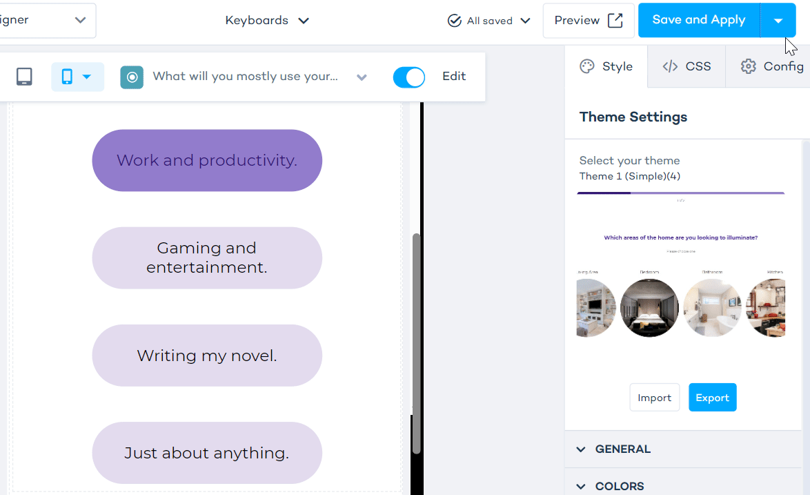
Task: Toggle the Edit mode switch
Action: coord(409,77)
